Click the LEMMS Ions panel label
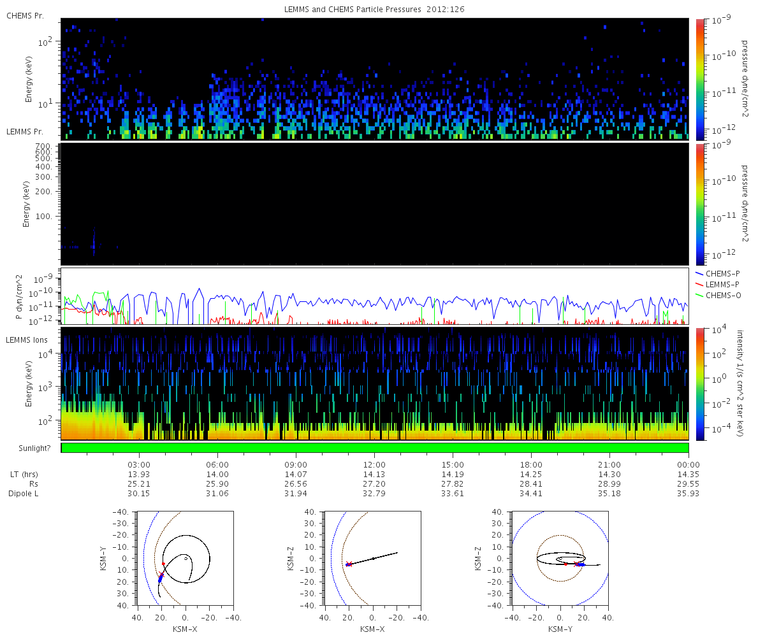The width and height of the screenshot is (765, 637). [28, 341]
